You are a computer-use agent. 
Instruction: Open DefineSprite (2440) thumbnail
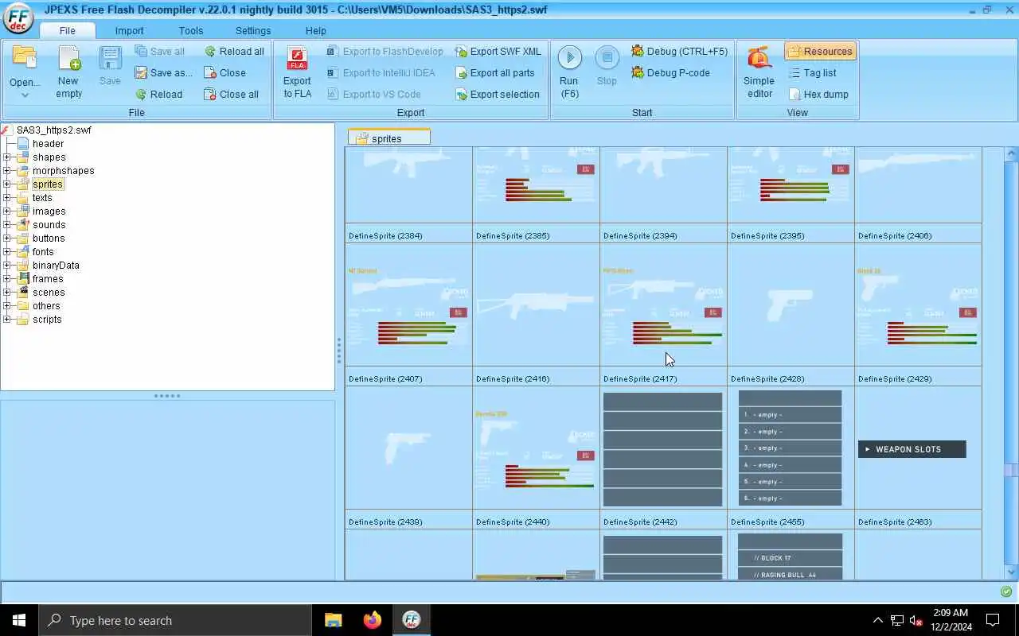536,449
